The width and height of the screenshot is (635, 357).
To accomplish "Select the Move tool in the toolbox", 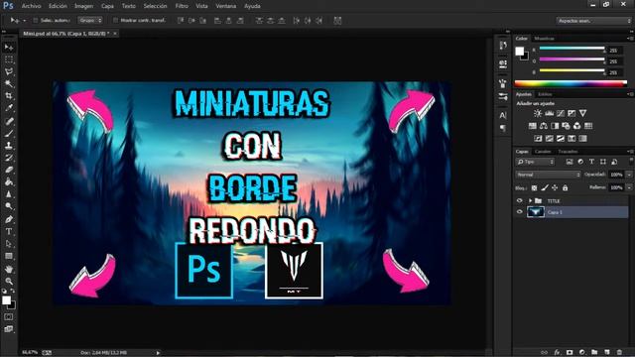I will click(9, 48).
